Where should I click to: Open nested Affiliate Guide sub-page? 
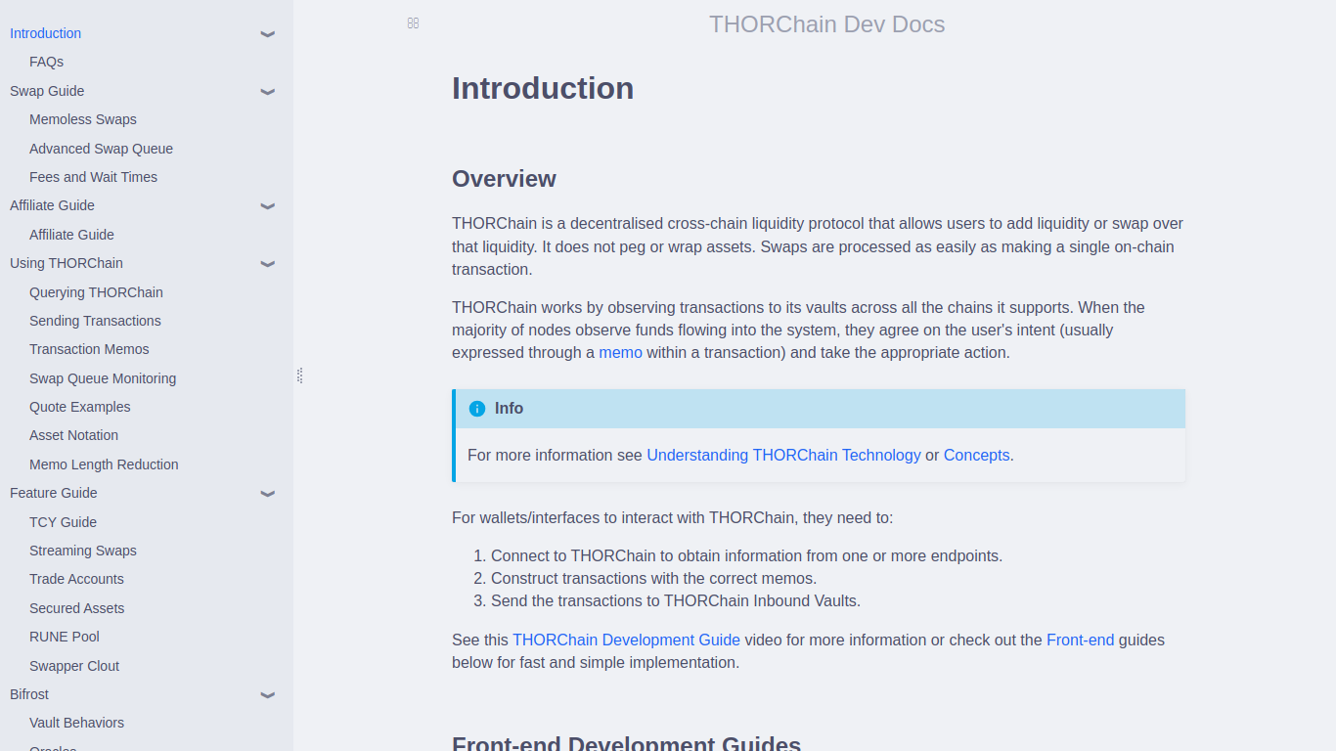click(x=71, y=235)
